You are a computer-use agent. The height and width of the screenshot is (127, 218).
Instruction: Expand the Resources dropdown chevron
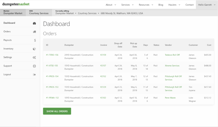coord(152,5)
